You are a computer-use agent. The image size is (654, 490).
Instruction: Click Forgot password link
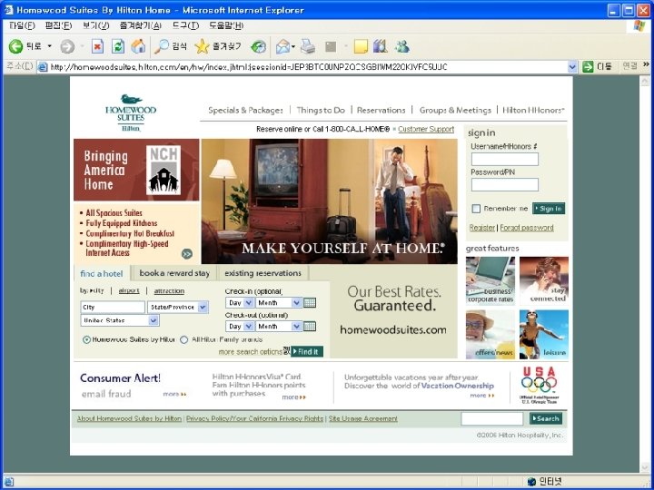point(527,228)
